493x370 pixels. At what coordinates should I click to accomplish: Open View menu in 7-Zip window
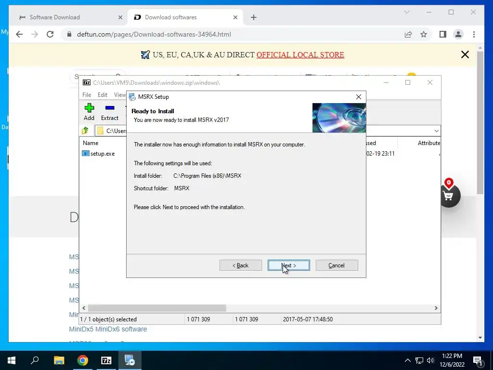pos(120,95)
